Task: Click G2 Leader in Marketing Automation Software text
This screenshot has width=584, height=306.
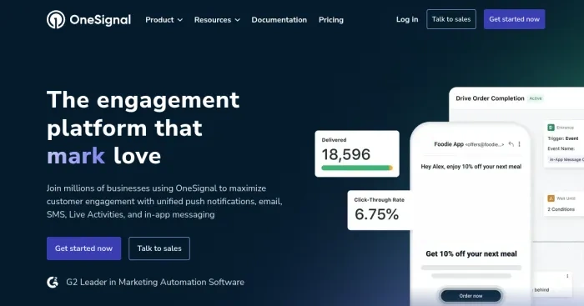Action: pyautogui.click(x=155, y=282)
